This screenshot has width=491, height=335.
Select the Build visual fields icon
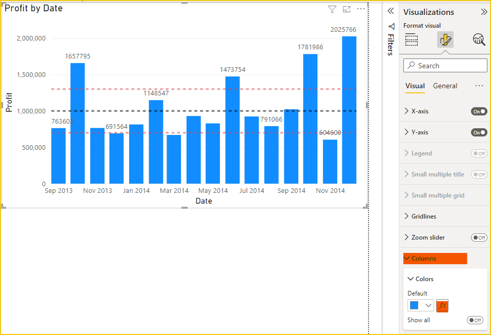click(412, 40)
